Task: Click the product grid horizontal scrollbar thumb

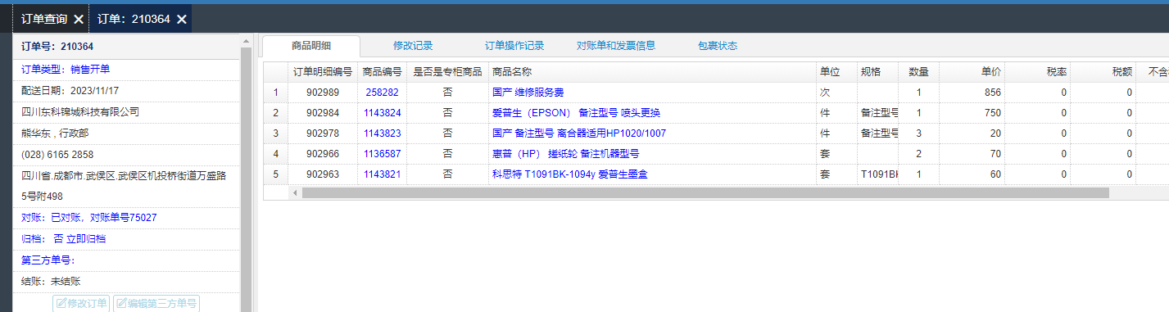Action: (x=705, y=193)
